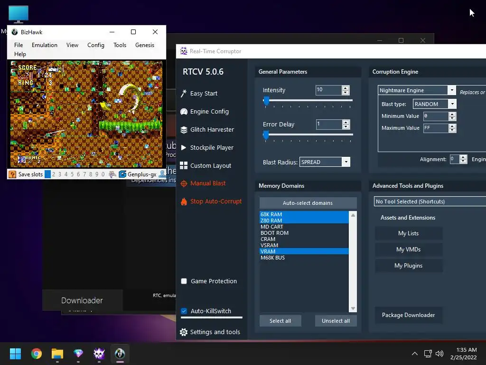Open My Plugins button
This screenshot has width=486, height=365.
click(x=409, y=266)
